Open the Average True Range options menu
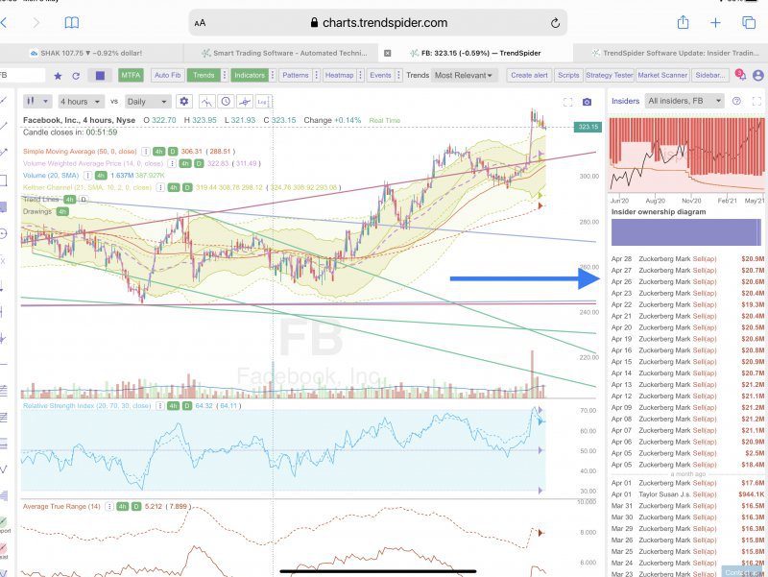Viewport: 768px width, 577px height. (x=109, y=507)
